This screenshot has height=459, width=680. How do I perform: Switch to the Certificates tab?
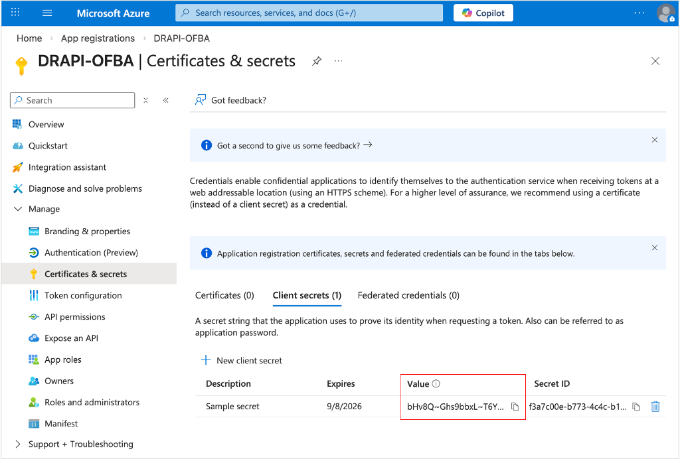[225, 295]
